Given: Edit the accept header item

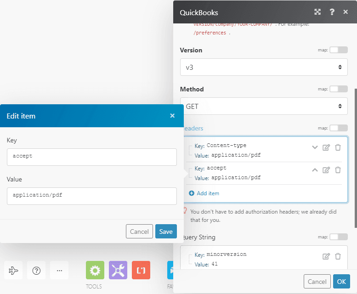Looking at the screenshot, I should click(326, 170).
